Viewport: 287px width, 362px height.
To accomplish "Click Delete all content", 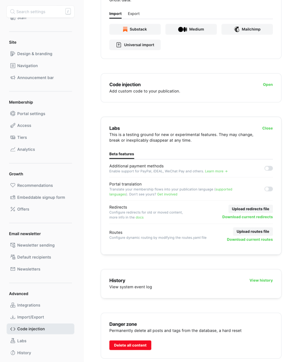I will click(130, 345).
